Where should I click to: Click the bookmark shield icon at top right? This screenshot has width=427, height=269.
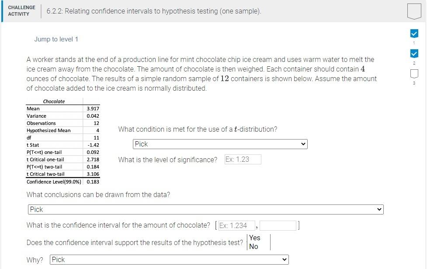point(413,11)
